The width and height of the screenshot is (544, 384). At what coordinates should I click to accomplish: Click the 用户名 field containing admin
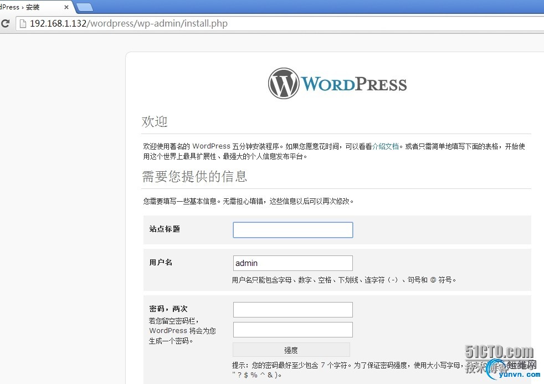pos(293,263)
